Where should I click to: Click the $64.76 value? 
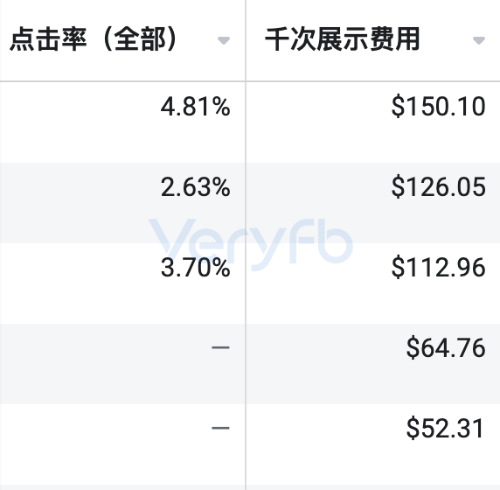pyautogui.click(x=446, y=348)
